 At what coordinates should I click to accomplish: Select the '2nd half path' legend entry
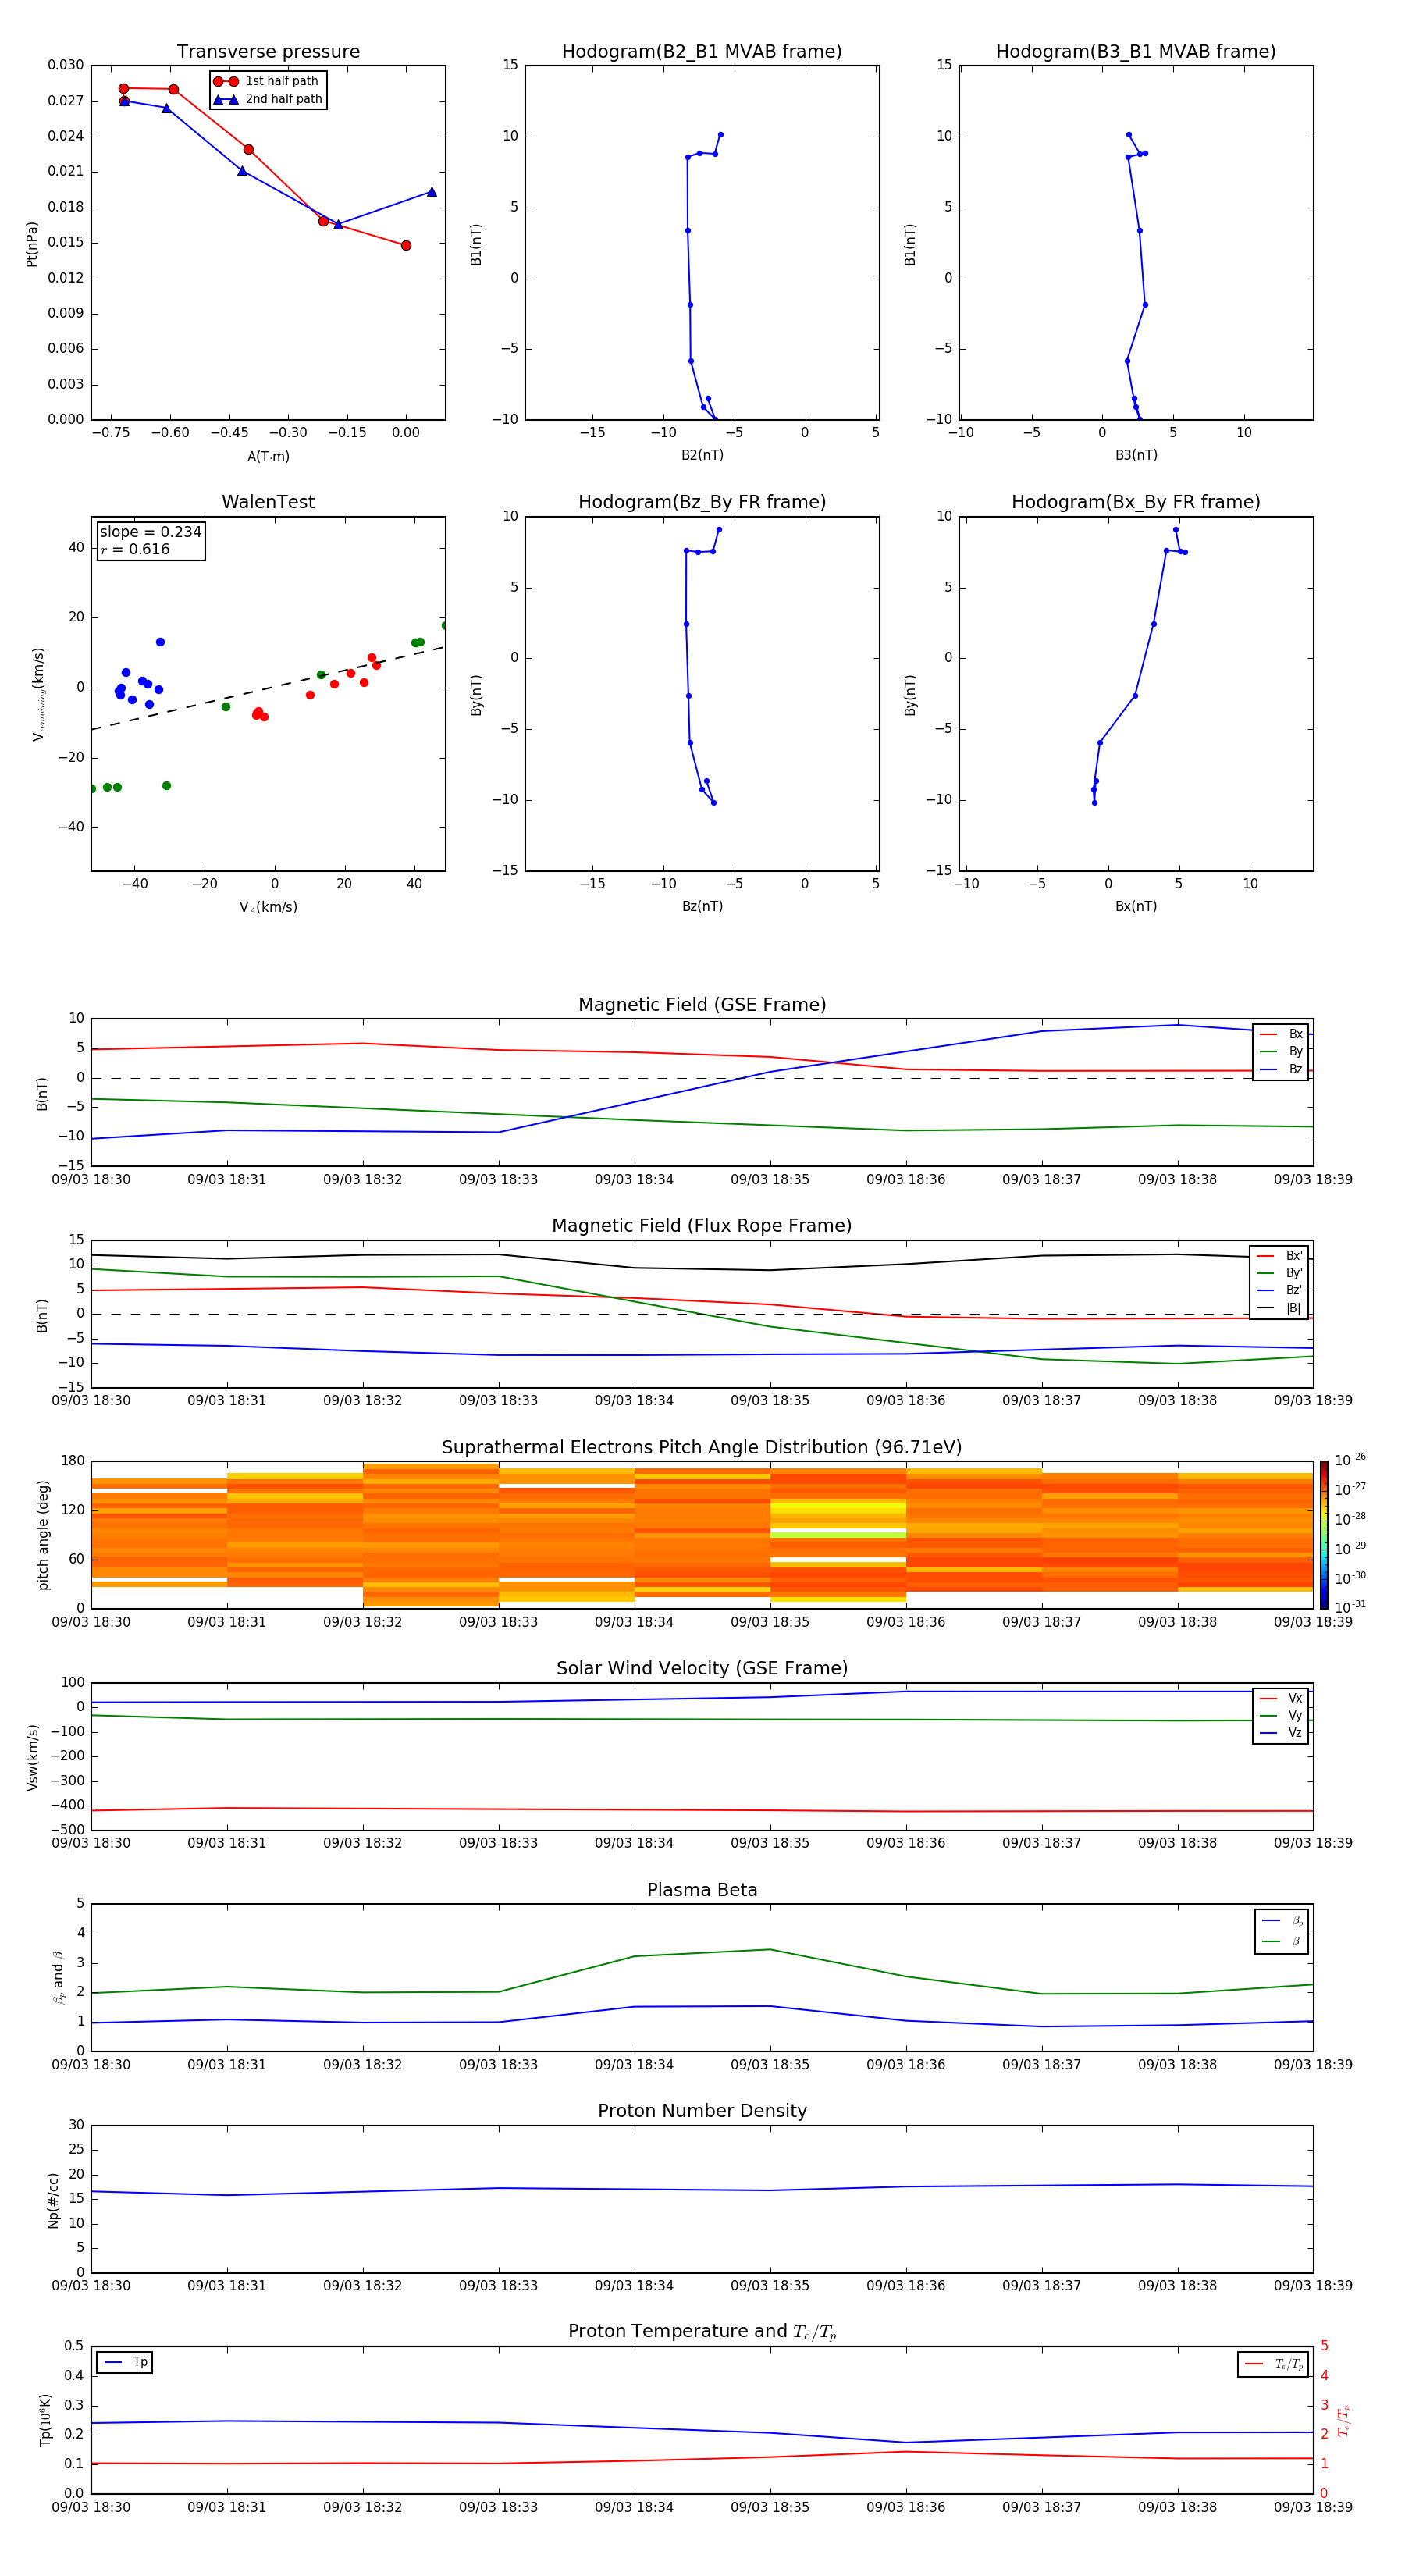pyautogui.click(x=268, y=99)
